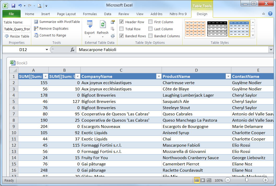The image size is (276, 186).
Task: Select the column C header
Action: coord(121,70)
